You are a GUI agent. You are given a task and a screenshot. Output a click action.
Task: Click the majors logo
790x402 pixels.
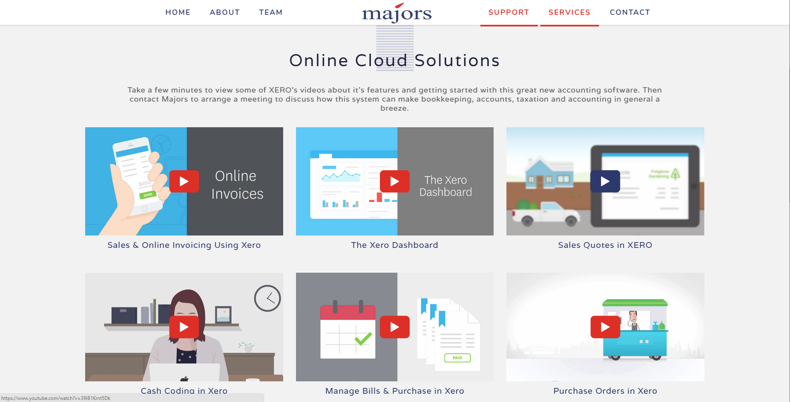[x=396, y=13]
